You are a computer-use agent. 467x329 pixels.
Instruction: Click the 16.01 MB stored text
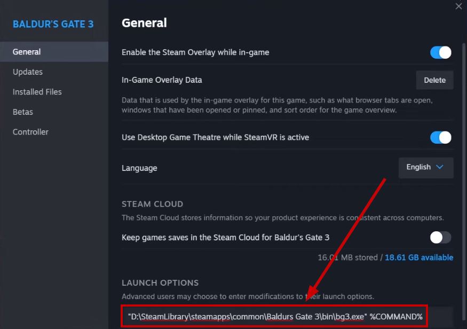[x=349, y=257]
